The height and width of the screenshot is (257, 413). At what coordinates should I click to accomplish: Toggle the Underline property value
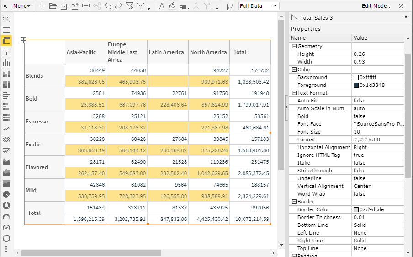[x=377, y=178]
